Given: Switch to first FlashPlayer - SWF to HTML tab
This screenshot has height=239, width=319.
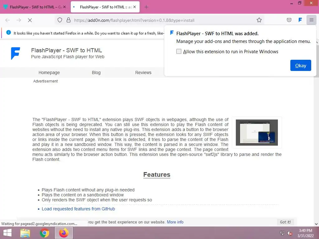Looking at the screenshot, I should coord(35,7).
